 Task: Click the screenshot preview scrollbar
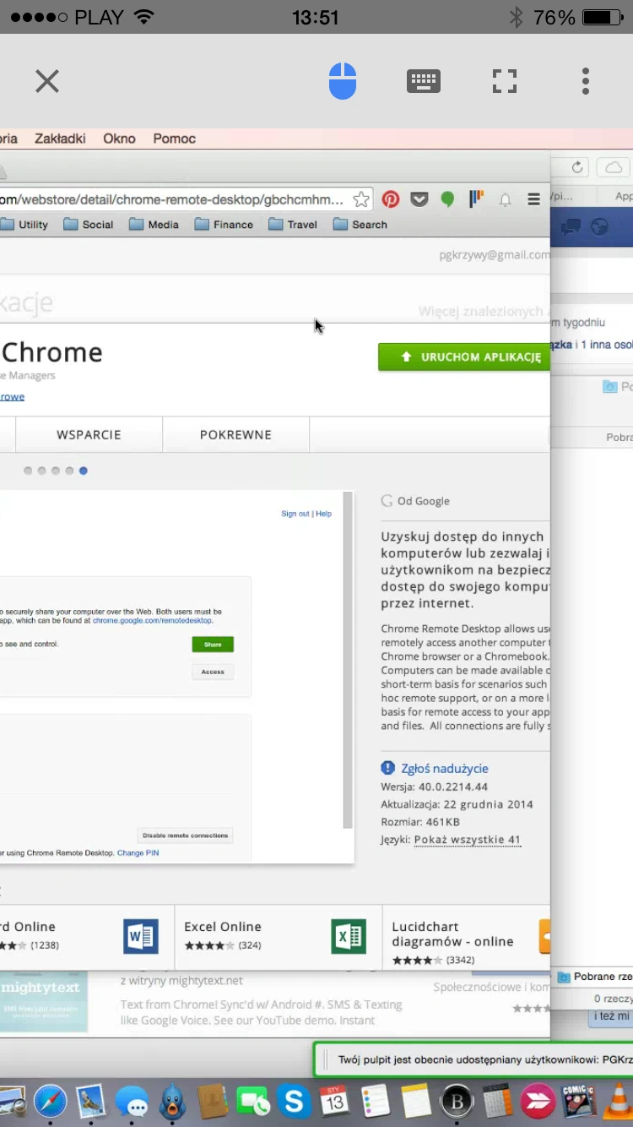coord(348,659)
